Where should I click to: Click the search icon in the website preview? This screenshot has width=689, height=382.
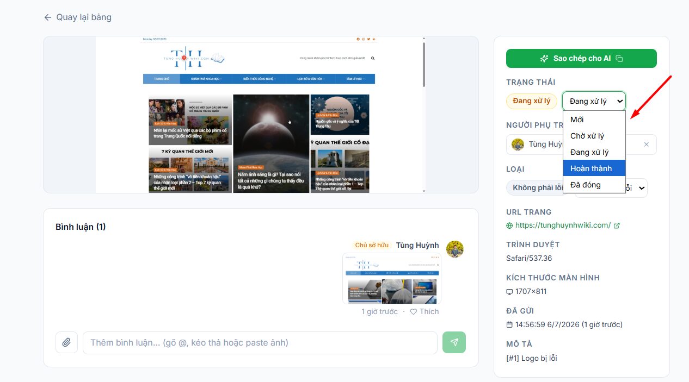pos(373,58)
